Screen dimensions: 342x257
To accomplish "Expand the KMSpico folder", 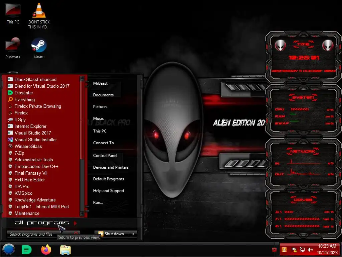I will pyautogui.click(x=23, y=193).
